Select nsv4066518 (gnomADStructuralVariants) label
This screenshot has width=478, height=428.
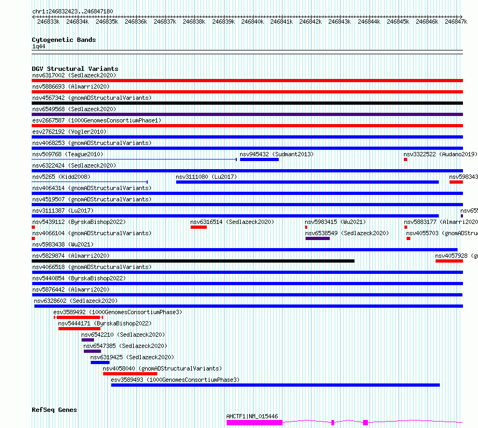tap(92, 267)
